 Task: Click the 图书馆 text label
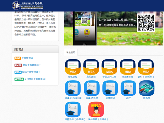pos(147,98)
